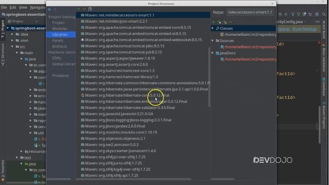This screenshot has height=185, width=329.
Task: Remove selected library with minus icon
Action: pos(84,9)
